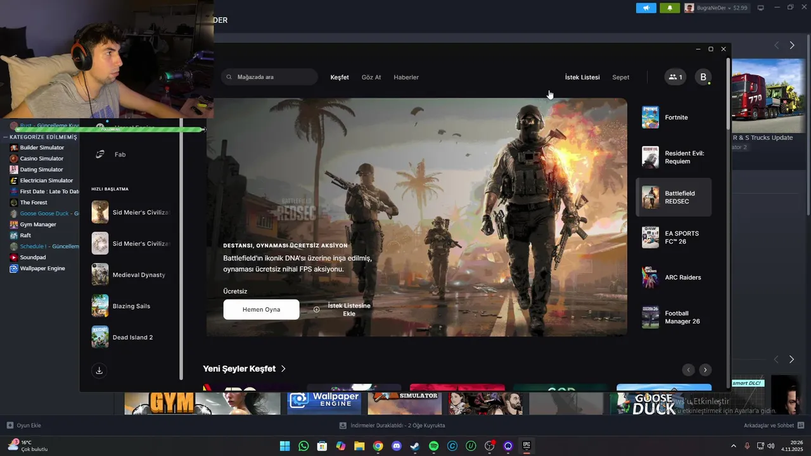The height and width of the screenshot is (456, 811).
Task: Switch to Keşfet tab
Action: pyautogui.click(x=340, y=77)
